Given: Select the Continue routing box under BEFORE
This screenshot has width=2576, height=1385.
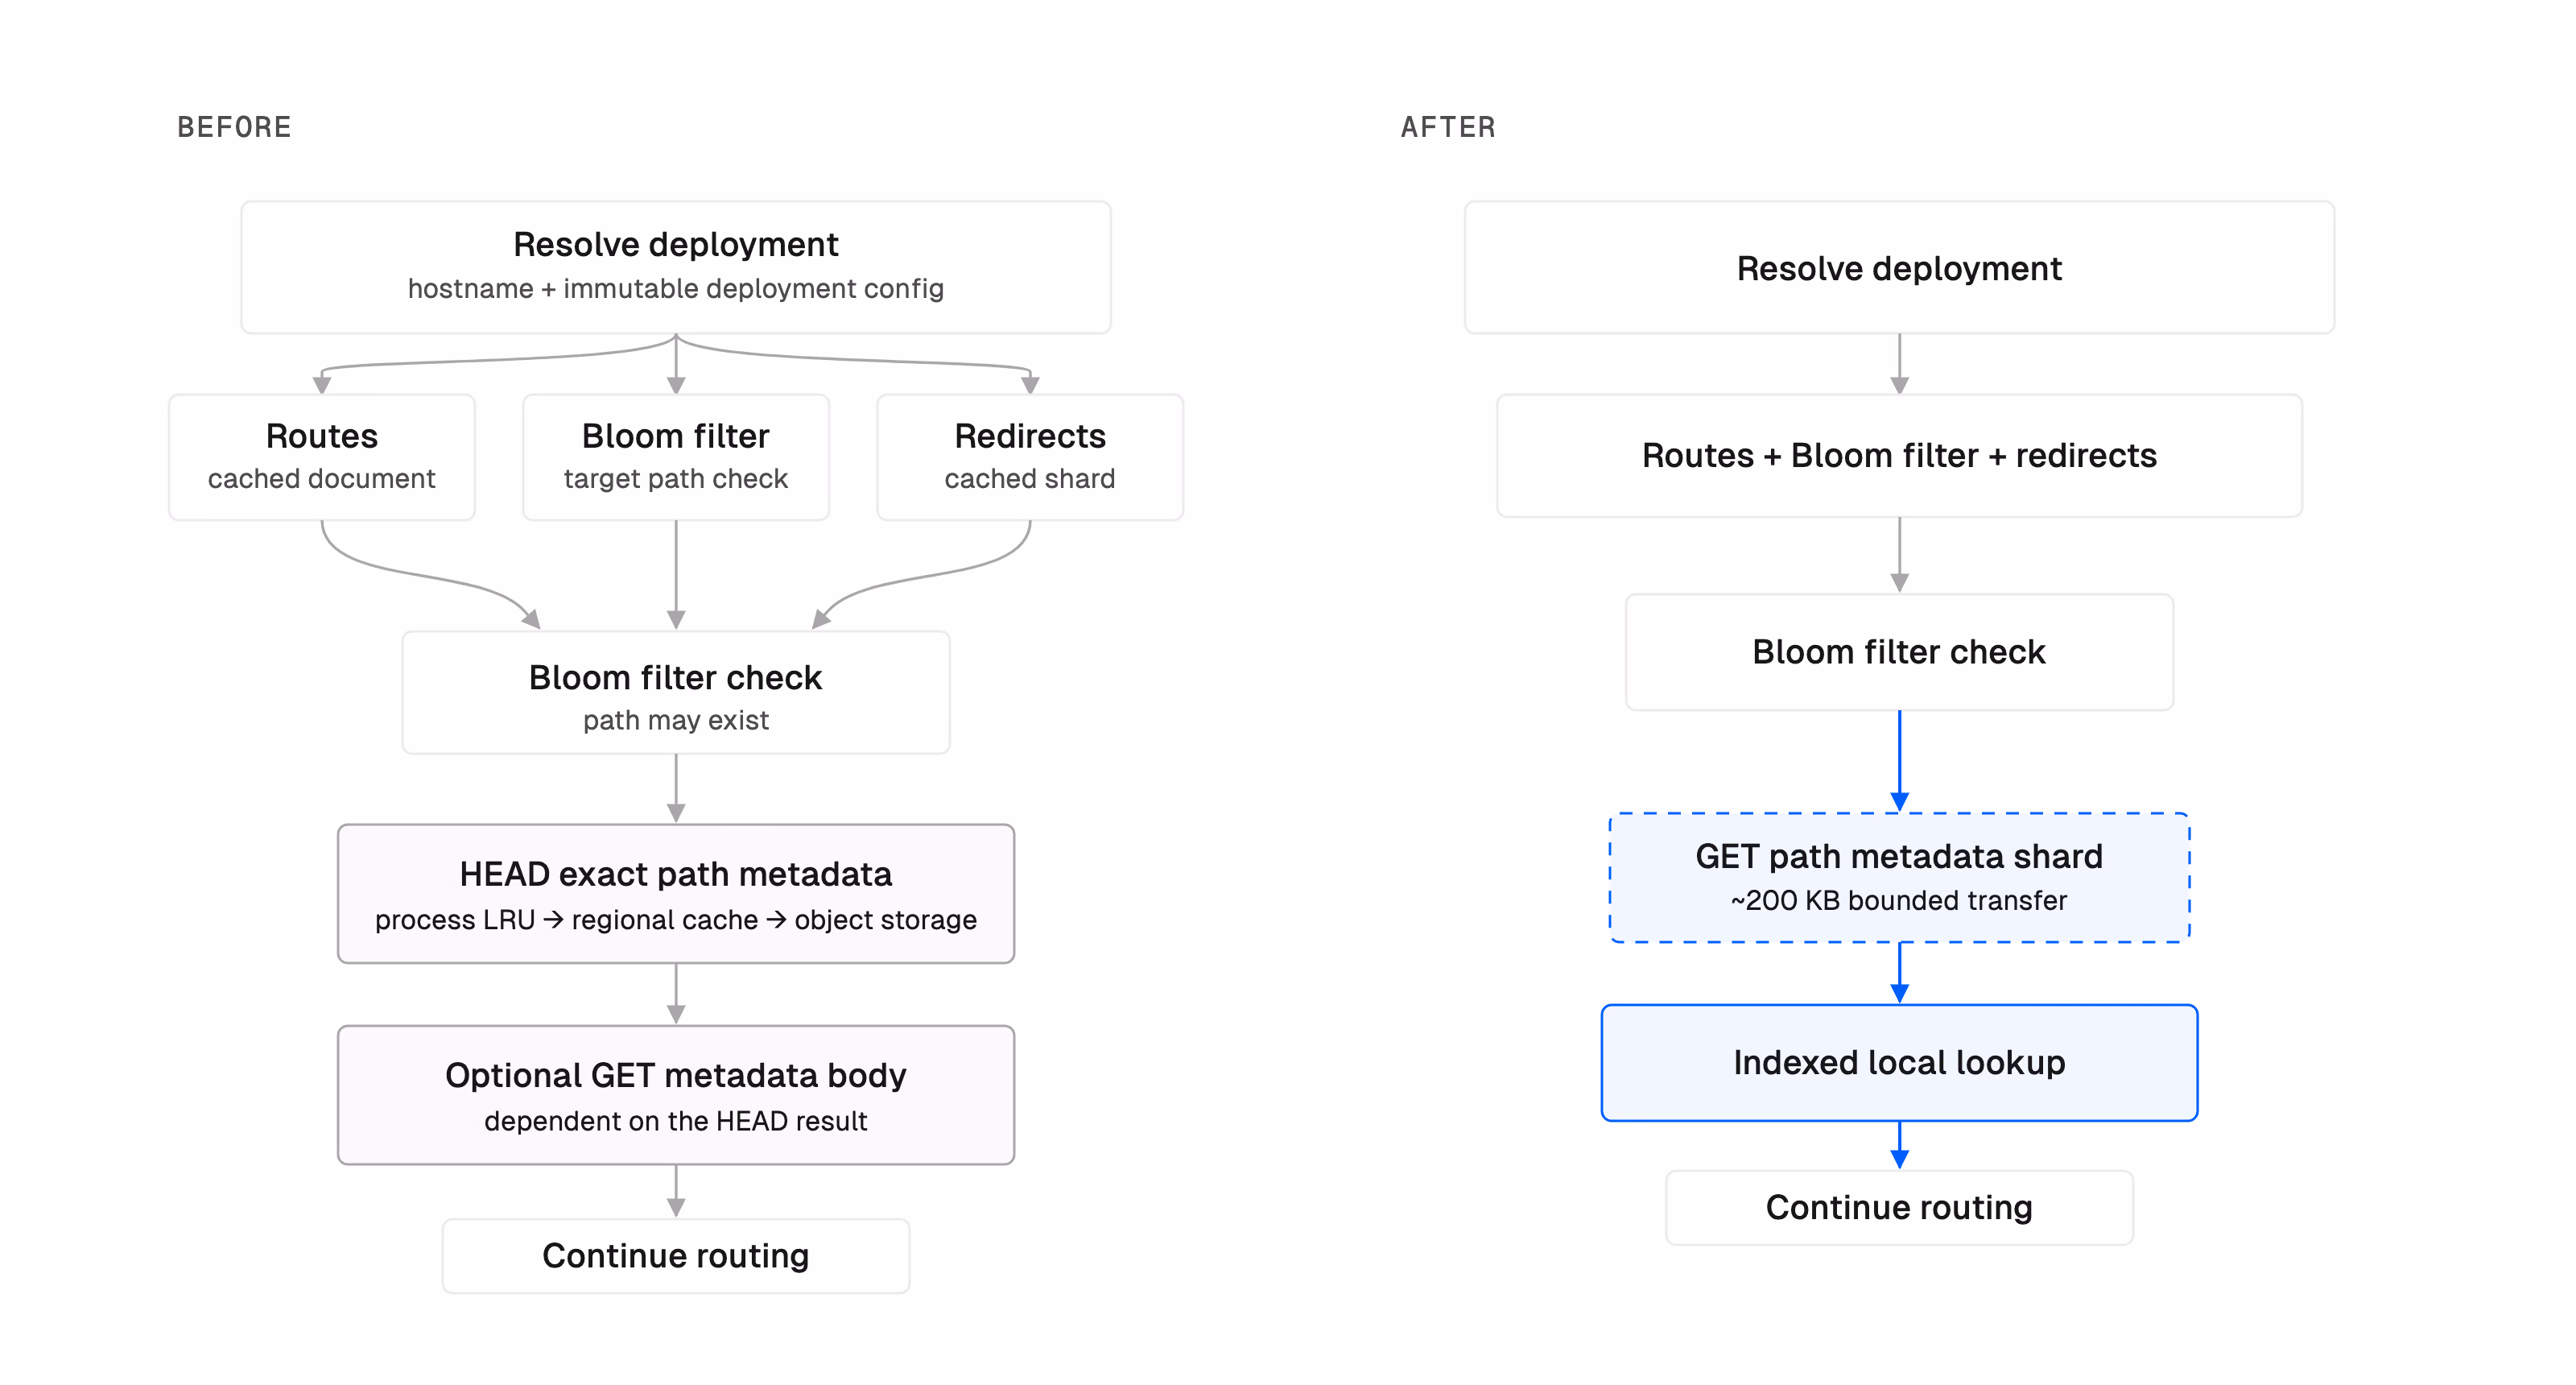Looking at the screenshot, I should tap(676, 1255).
